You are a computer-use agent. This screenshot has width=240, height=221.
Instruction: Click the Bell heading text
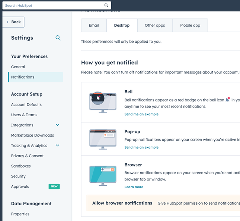click(x=128, y=92)
